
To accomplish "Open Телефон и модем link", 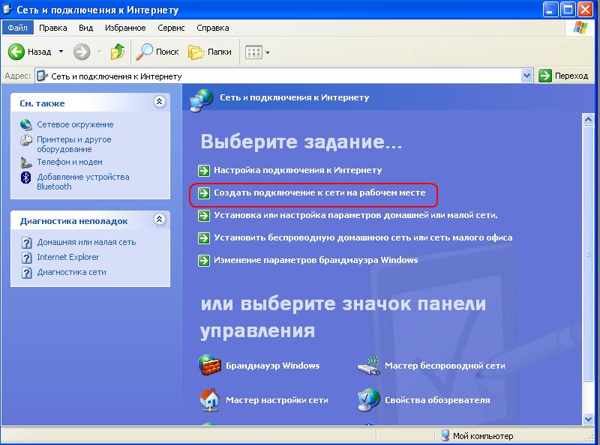I will coord(70,162).
